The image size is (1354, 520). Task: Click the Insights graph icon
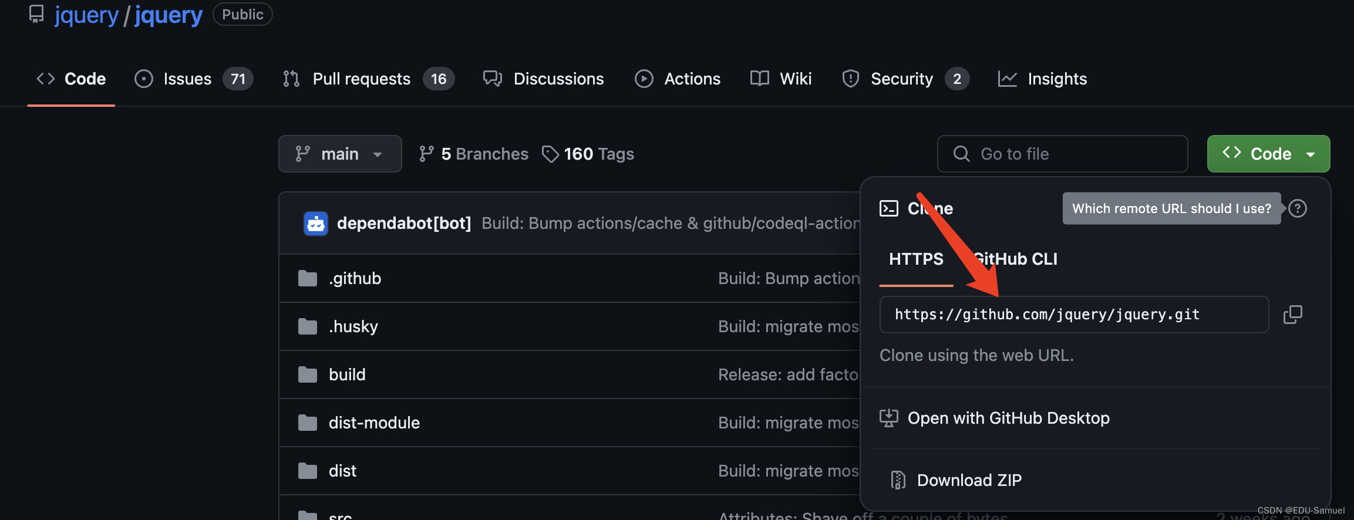pyautogui.click(x=1008, y=79)
